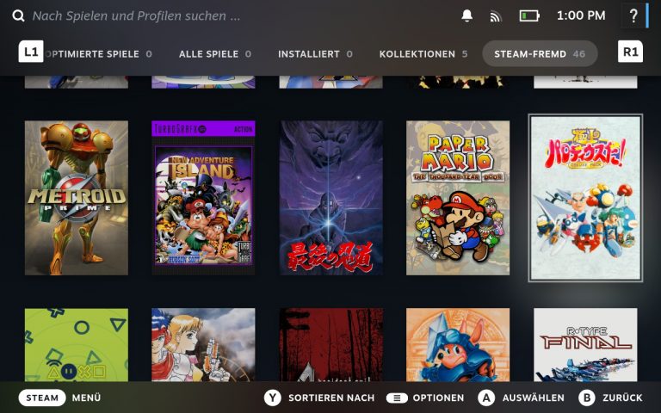Check the battery status icon
This screenshot has width=661, height=413.
point(528,15)
